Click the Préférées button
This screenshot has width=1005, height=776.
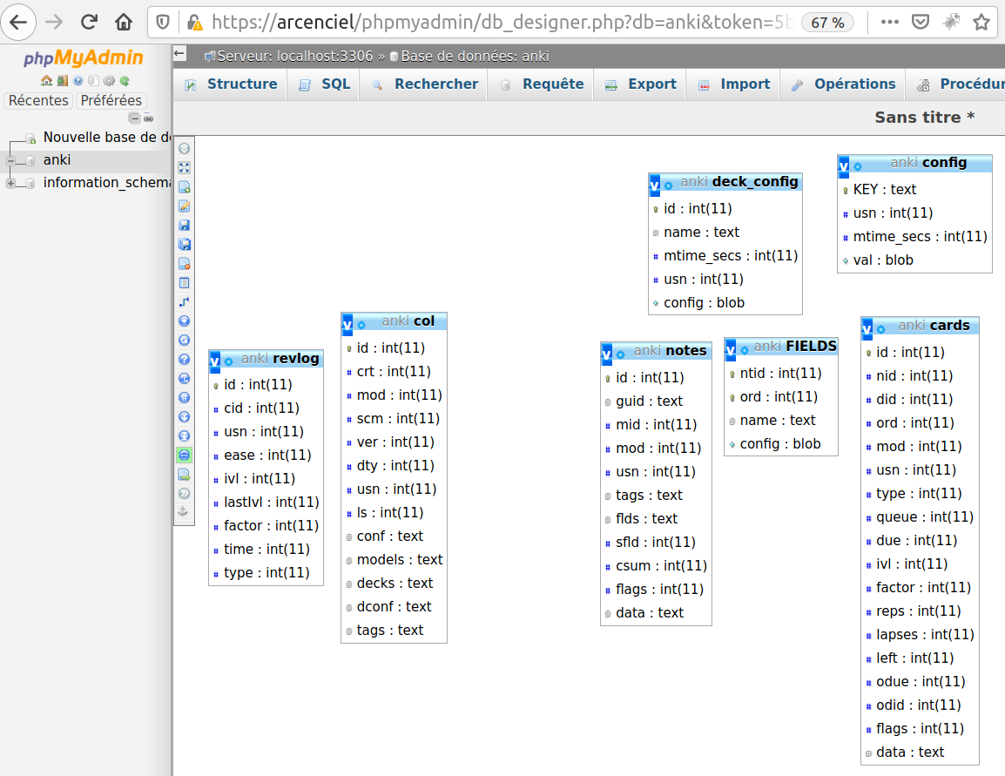pyautogui.click(x=111, y=101)
